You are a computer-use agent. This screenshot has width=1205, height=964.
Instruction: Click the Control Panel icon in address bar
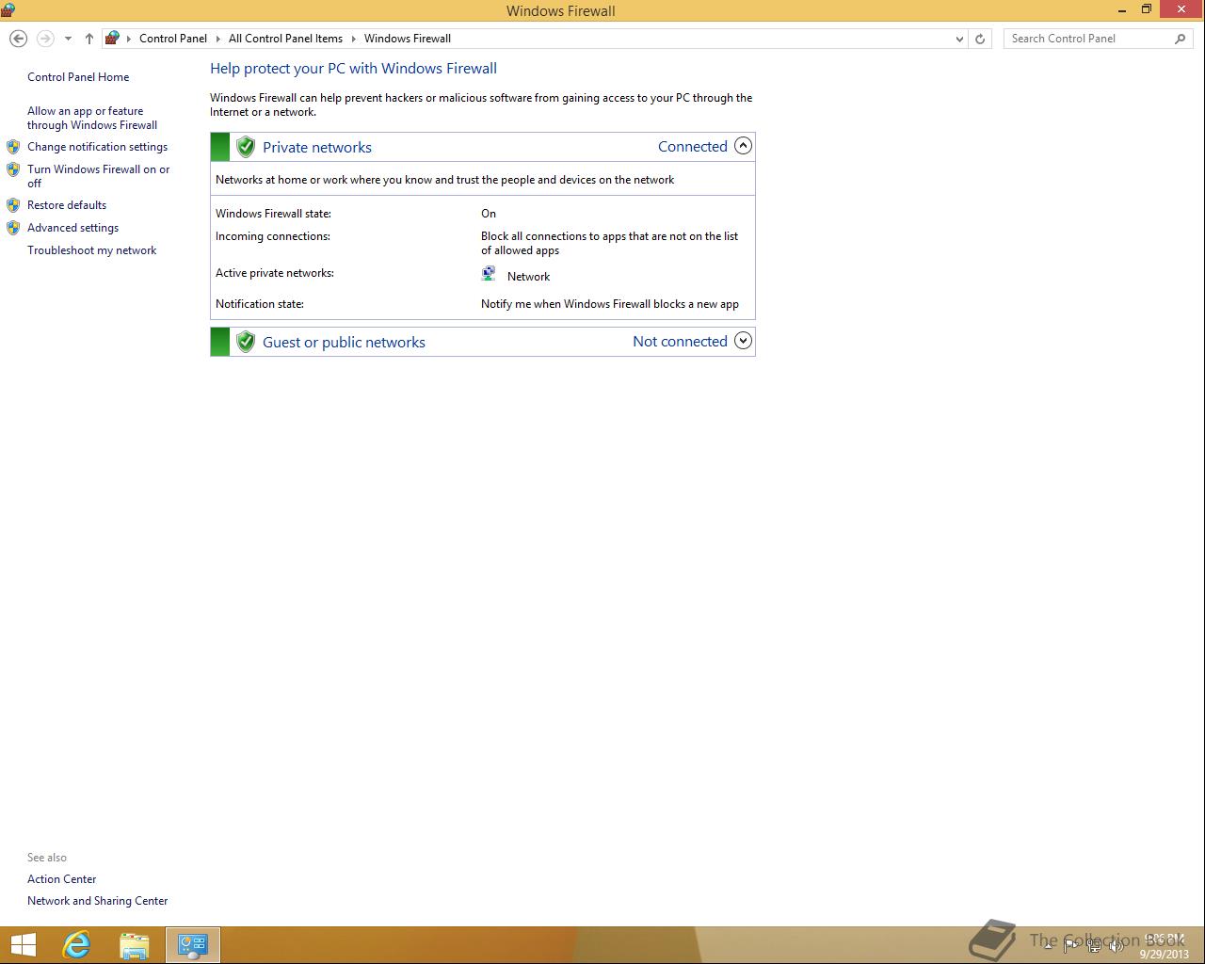[x=112, y=39]
